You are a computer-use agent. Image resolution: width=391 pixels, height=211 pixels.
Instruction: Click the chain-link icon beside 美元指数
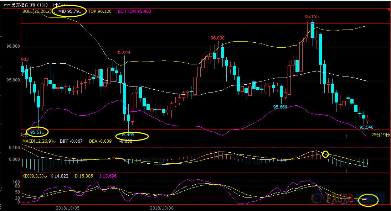pyautogui.click(x=7, y=5)
